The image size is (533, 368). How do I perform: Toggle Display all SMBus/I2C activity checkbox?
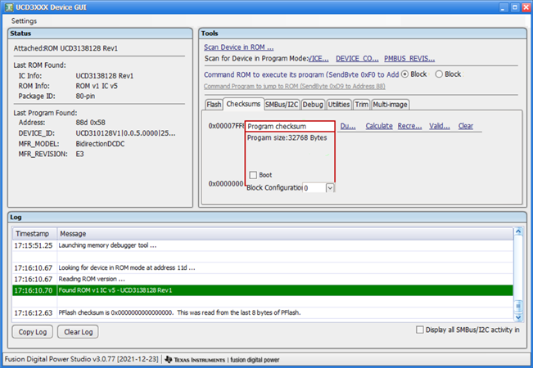[x=420, y=330]
